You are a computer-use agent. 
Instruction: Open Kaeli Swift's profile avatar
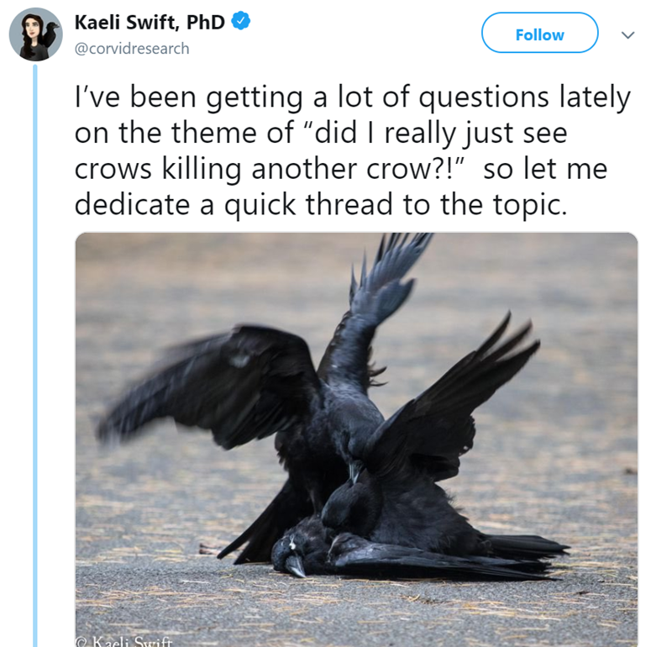coord(35,34)
